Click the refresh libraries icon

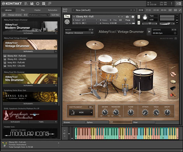4,15
